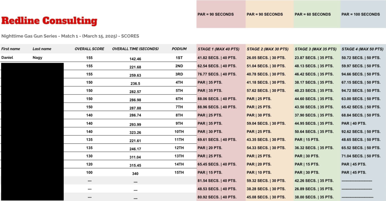Select the blue PAR = 100 SECONDS cell
Image resolution: width=386 pixels, height=201 pixels.
point(361,14)
